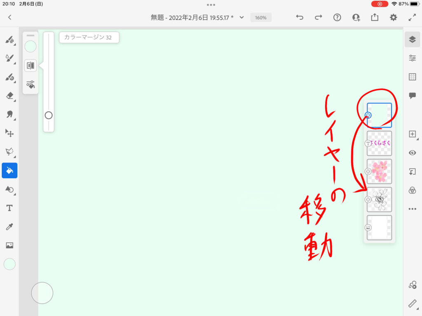
Task: Select the Text tool
Action: click(9, 208)
